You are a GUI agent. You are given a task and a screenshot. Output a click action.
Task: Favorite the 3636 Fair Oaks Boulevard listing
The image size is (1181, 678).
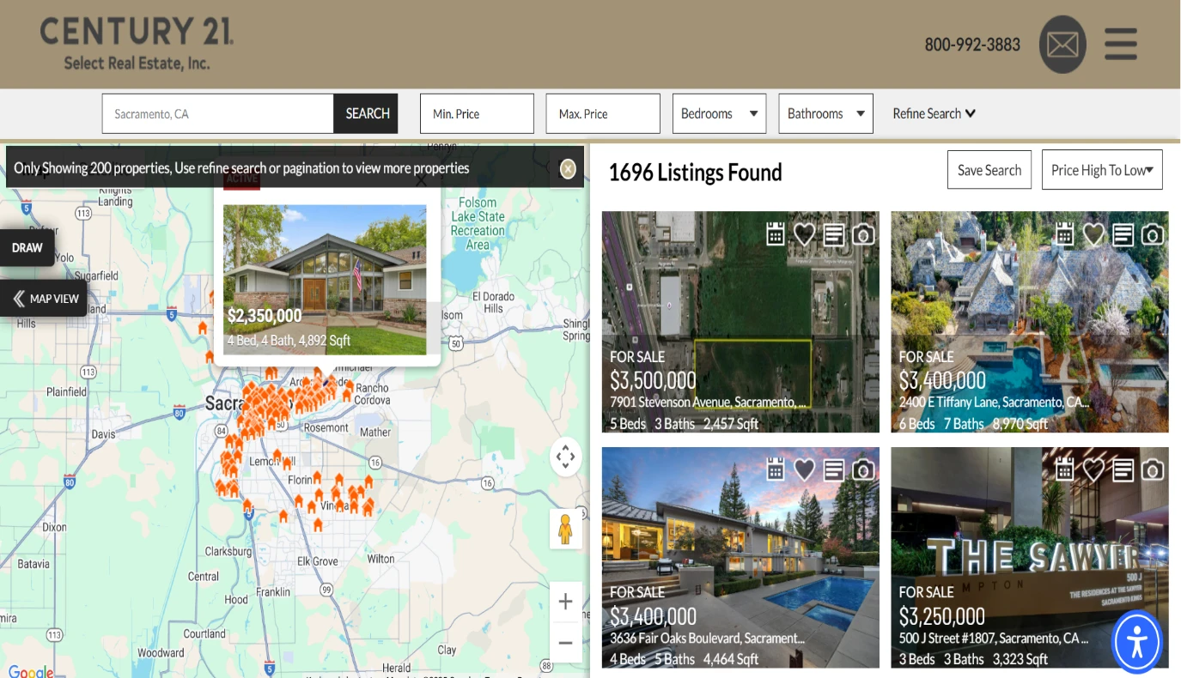[804, 469]
